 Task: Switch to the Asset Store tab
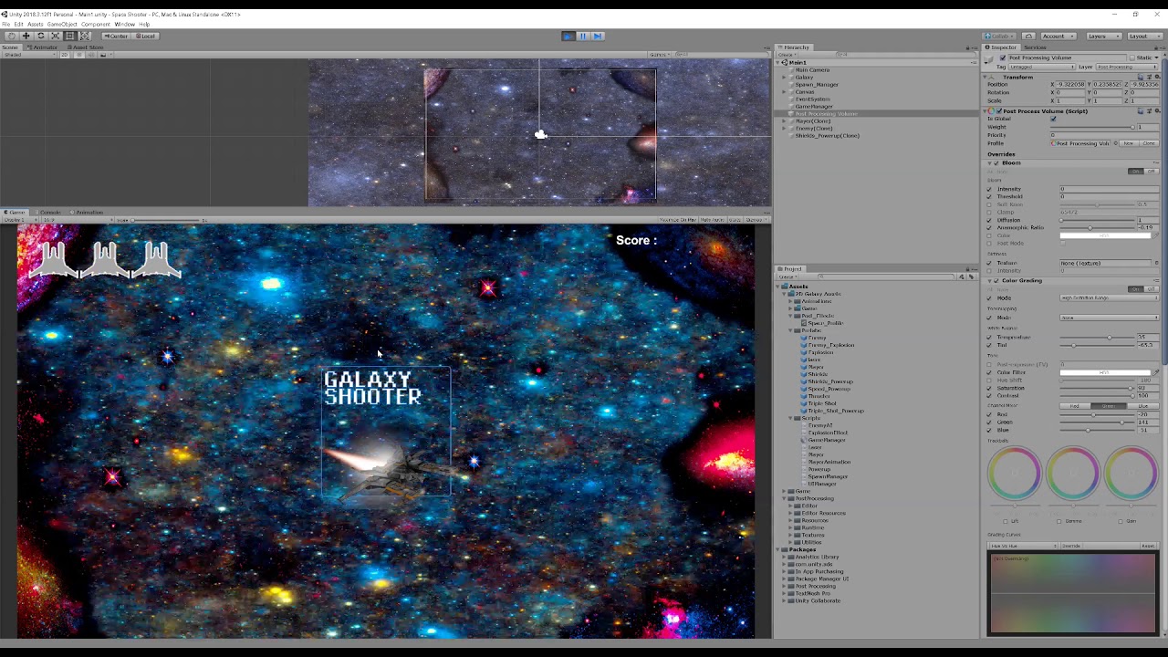tap(85, 47)
